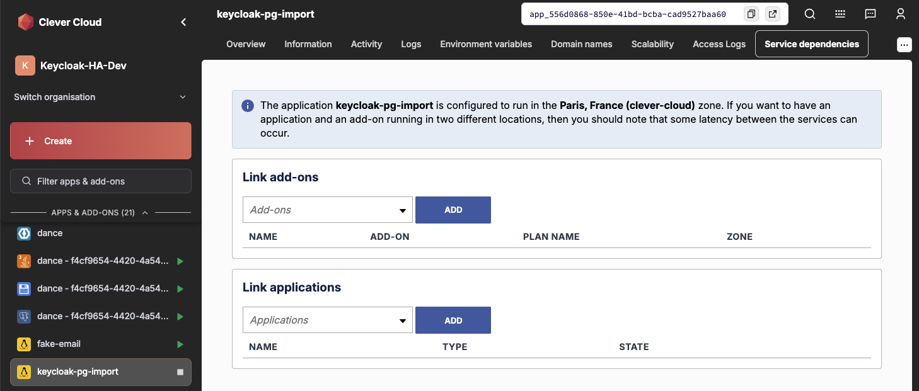919x391 pixels.
Task: Click the blue info icon in the banner
Action: point(248,106)
